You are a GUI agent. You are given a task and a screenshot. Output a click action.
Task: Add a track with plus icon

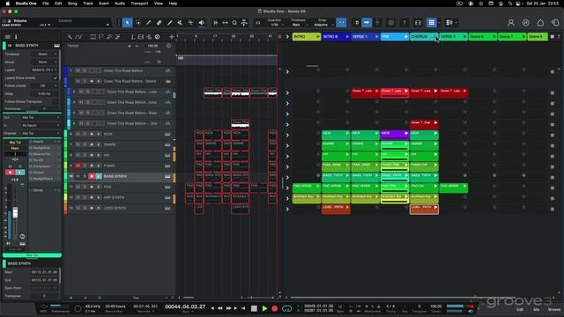click(172, 37)
